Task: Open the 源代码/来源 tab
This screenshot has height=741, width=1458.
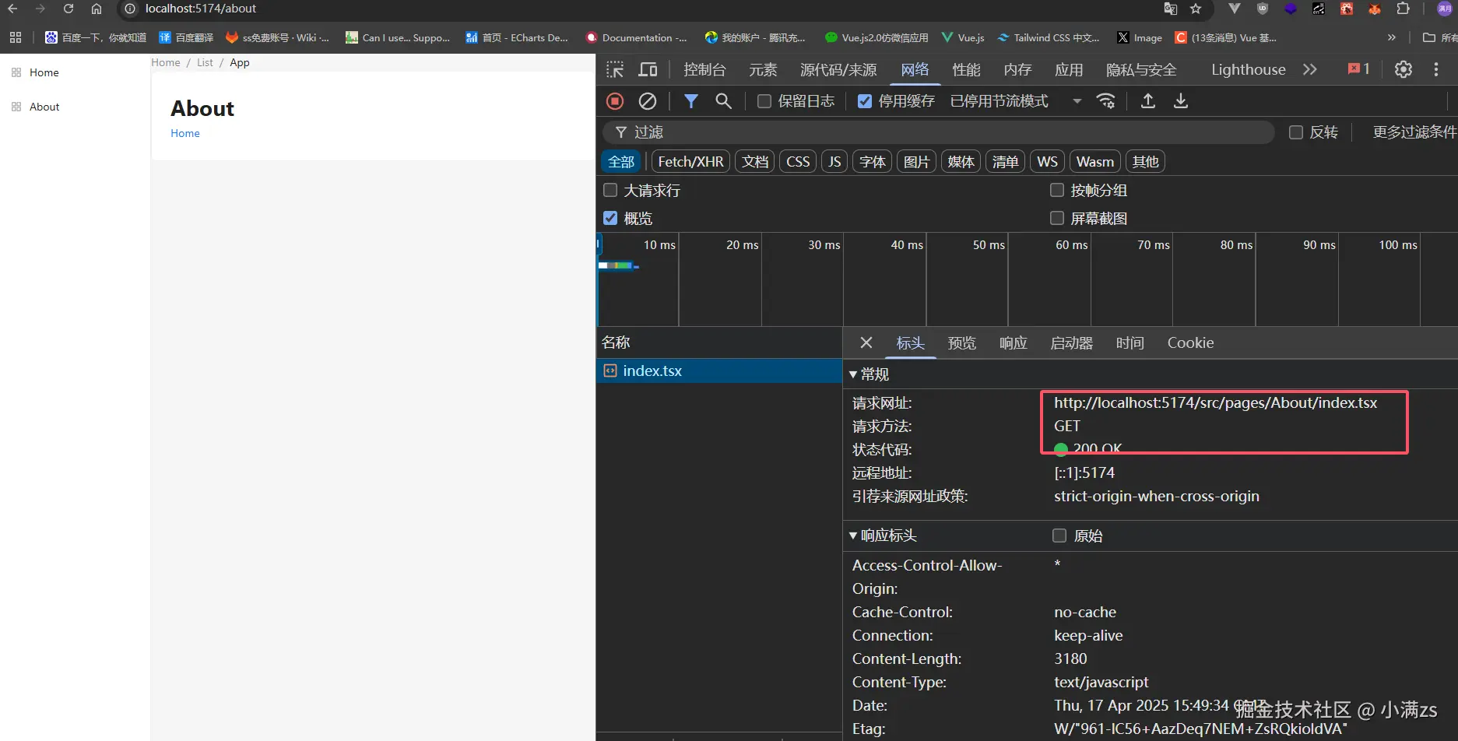Action: (x=838, y=69)
